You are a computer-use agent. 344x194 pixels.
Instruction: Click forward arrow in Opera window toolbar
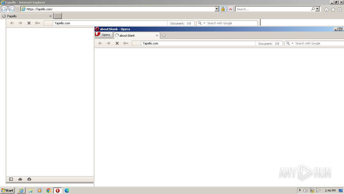(x=108, y=43)
